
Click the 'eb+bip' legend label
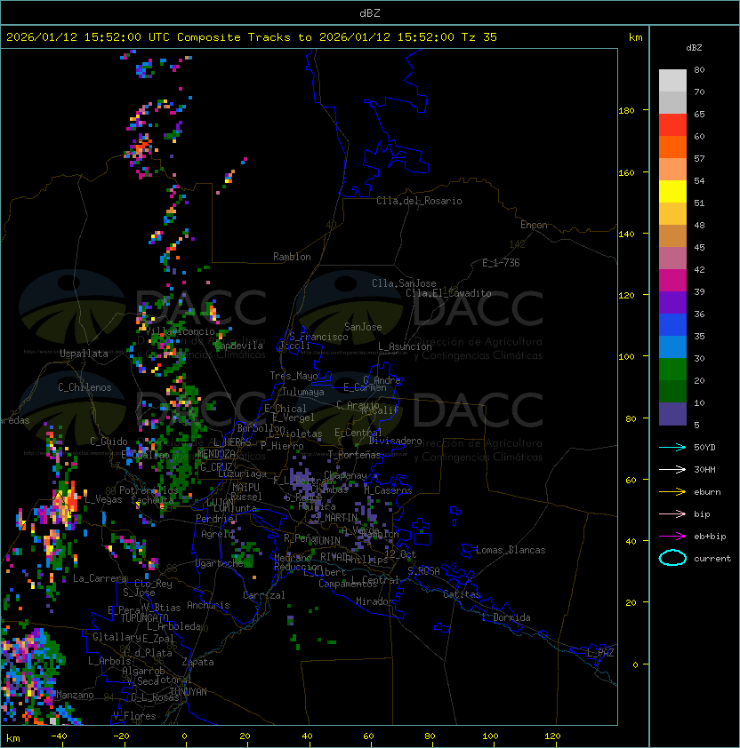(x=710, y=537)
